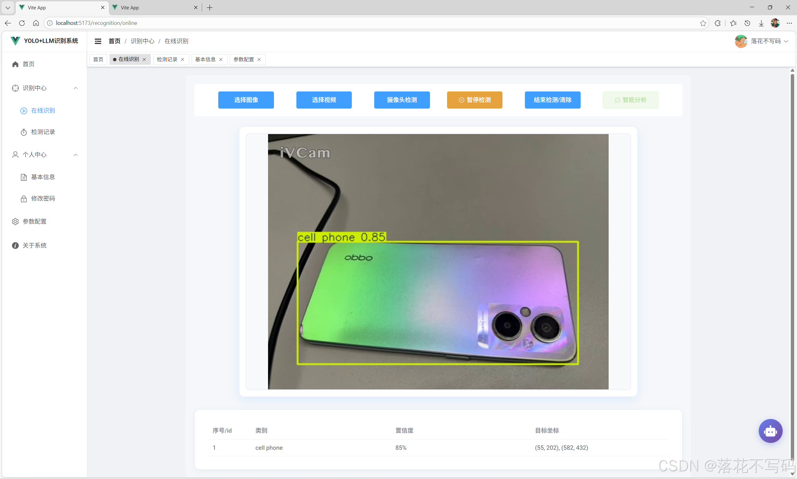The height and width of the screenshot is (479, 797).
Task: Switch to the 检测记录 tab
Action: (x=167, y=59)
